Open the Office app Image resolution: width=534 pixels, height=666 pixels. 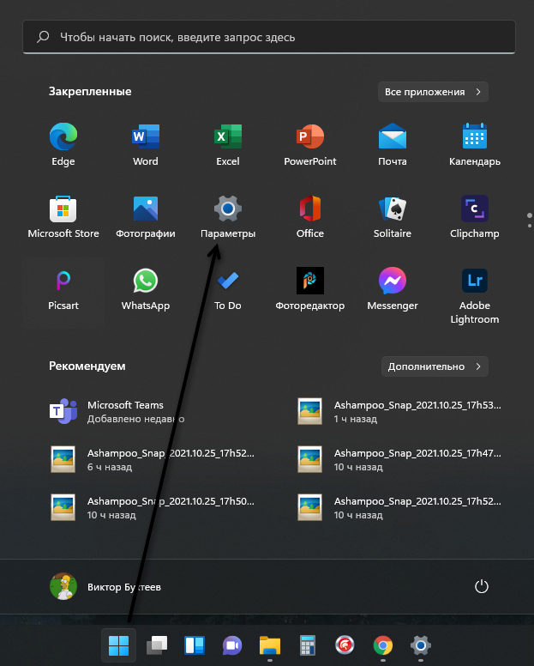pyautogui.click(x=310, y=217)
